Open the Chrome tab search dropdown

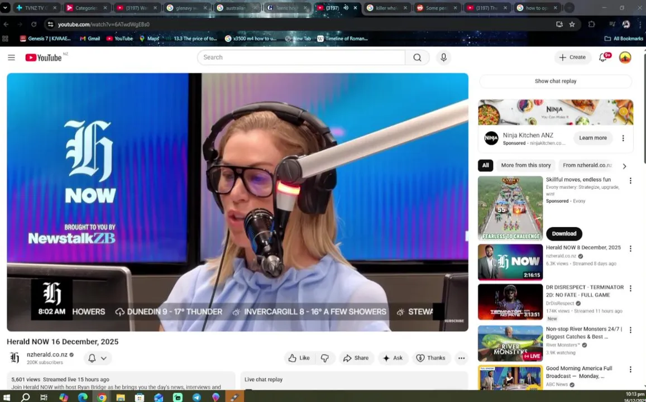pos(5,7)
